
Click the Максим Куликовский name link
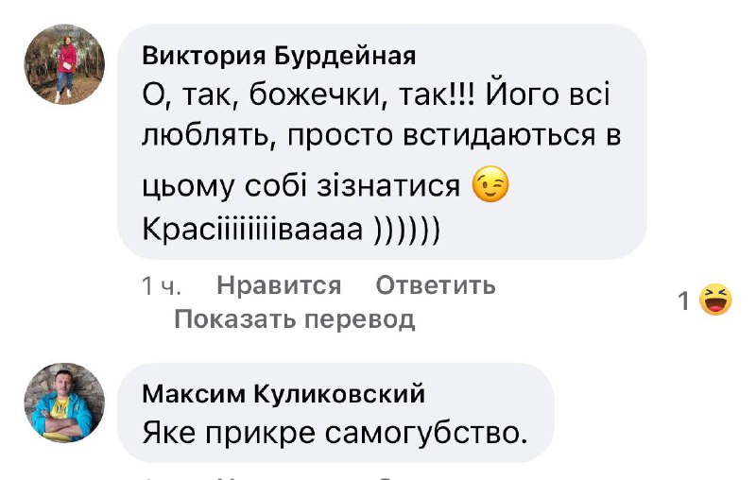coord(284,393)
